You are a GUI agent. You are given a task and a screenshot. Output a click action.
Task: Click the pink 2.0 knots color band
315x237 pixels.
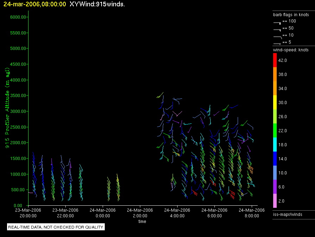pyautogui.click(x=275, y=201)
